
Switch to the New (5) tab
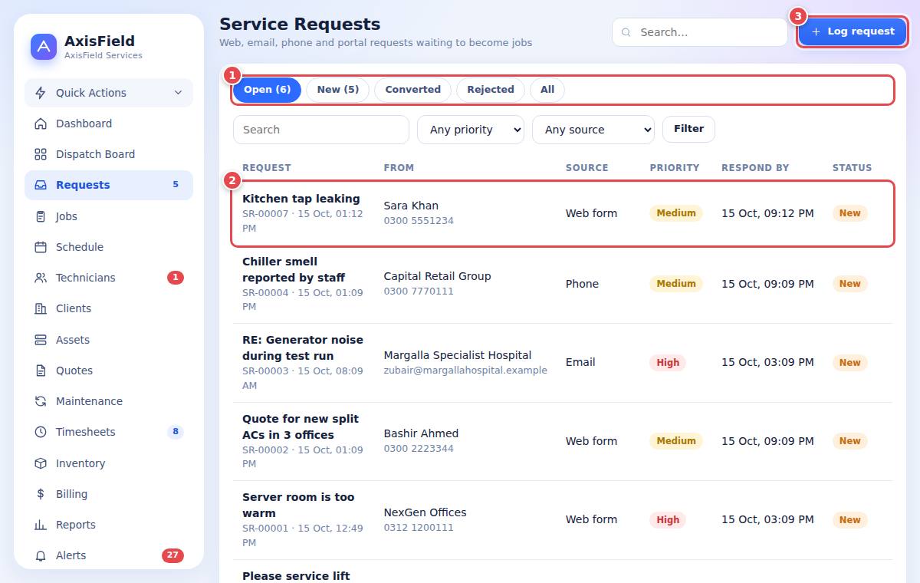click(337, 90)
